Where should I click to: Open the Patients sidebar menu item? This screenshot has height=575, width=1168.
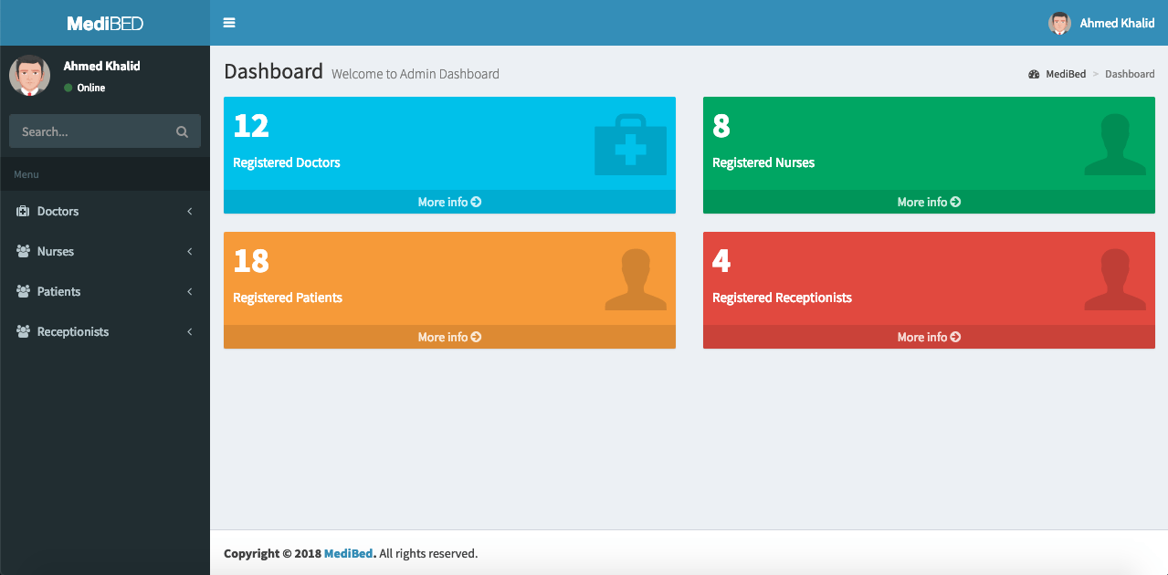click(58, 292)
